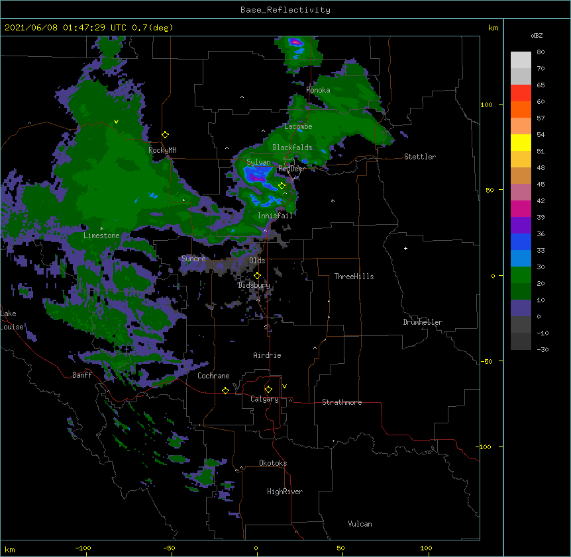Click the yellow V marker northwest of RockyMH
The height and width of the screenshot is (557, 571).
[x=116, y=122]
